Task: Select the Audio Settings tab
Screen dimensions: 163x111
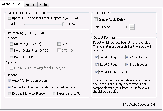Action: [x=12, y=4]
